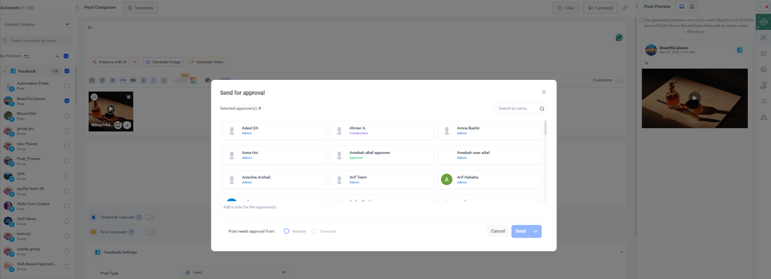Screen dimensions: 771x279
Task: Select approver Amna Bashir
Action: 489,130
